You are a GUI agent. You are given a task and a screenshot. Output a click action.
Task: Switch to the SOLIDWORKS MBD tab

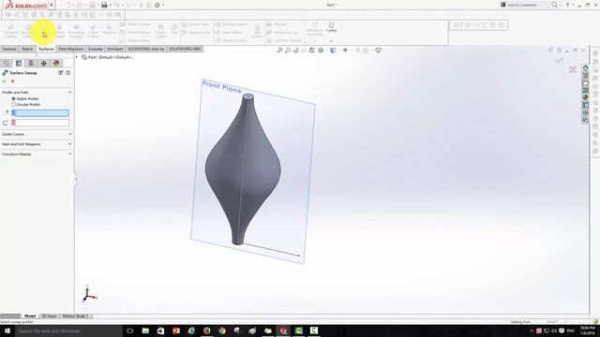tap(185, 49)
